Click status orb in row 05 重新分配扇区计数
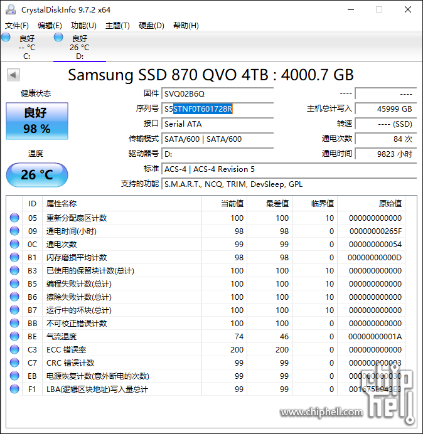423x434 pixels. (14, 218)
